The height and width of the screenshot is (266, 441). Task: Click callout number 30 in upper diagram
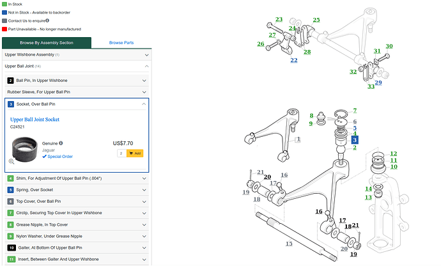click(x=389, y=46)
